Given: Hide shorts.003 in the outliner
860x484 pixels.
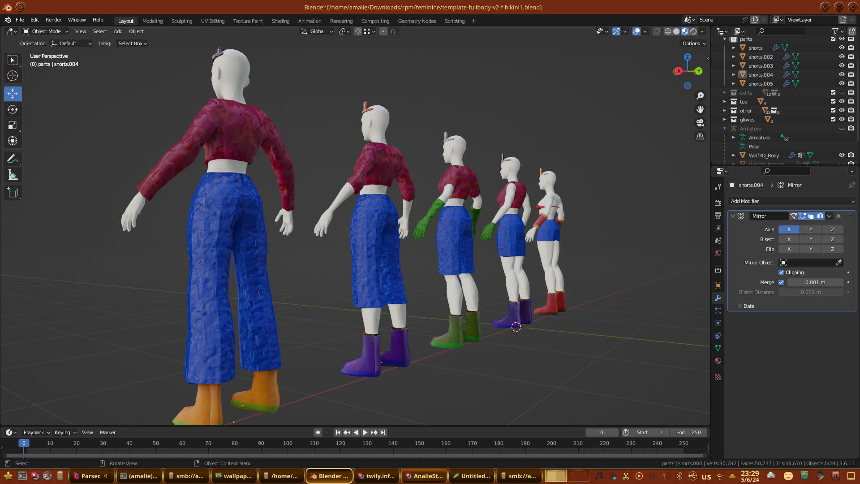Looking at the screenshot, I should pos(842,65).
